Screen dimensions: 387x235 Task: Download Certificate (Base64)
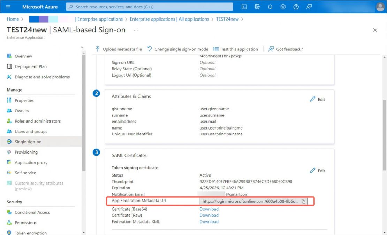[209, 209]
